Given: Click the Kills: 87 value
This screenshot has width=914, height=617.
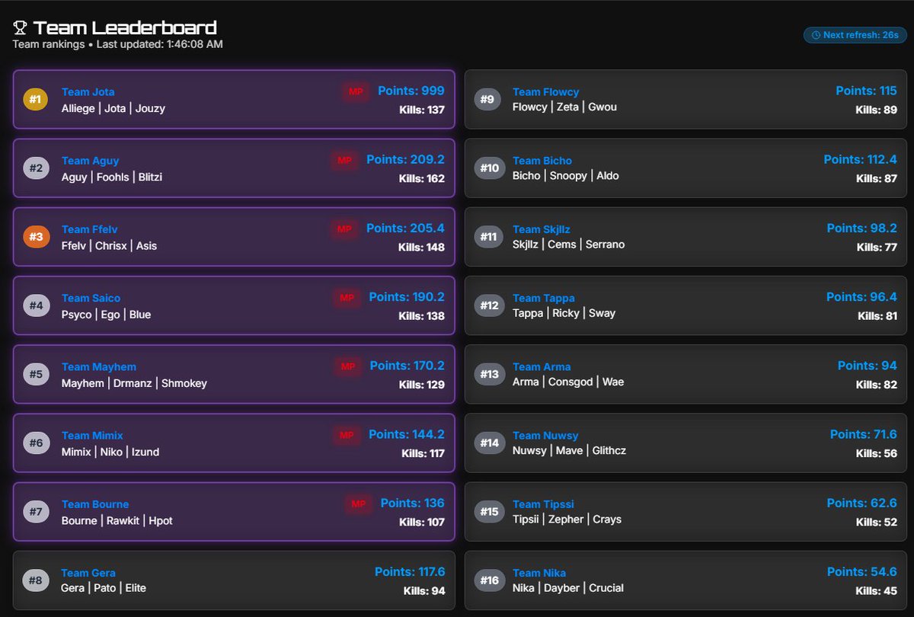Looking at the screenshot, I should (x=877, y=178).
